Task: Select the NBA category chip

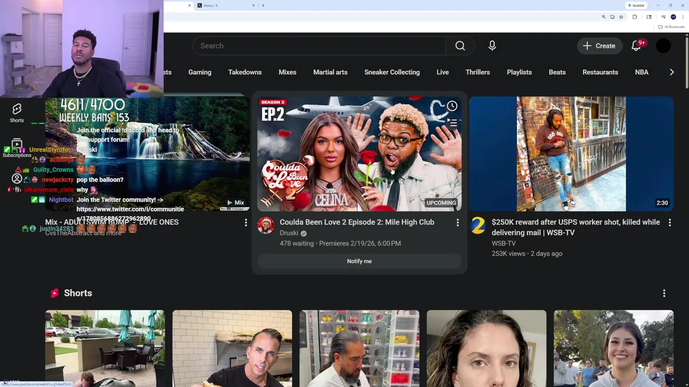Action: (x=642, y=72)
